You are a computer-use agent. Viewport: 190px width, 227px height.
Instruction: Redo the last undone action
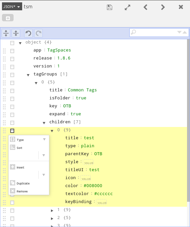pyautogui.click(x=38, y=33)
